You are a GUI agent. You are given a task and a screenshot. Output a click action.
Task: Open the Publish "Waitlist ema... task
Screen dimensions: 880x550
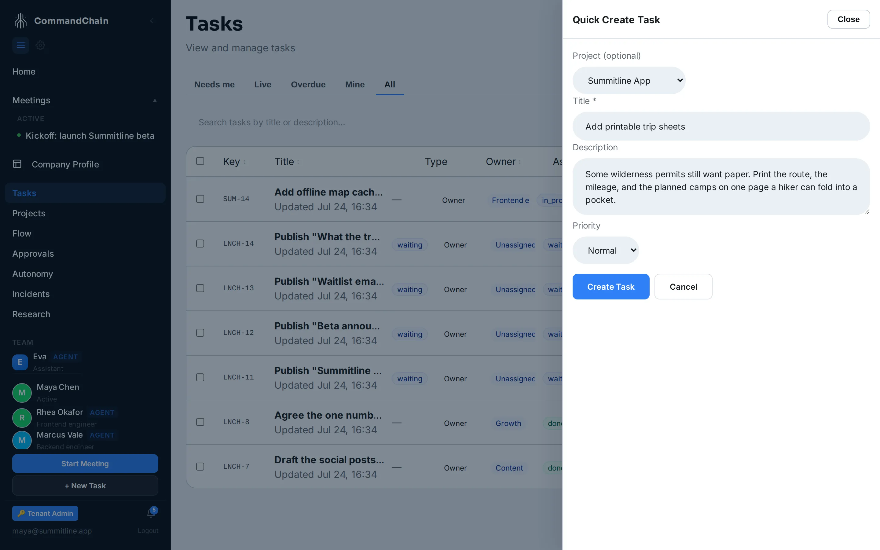329,281
